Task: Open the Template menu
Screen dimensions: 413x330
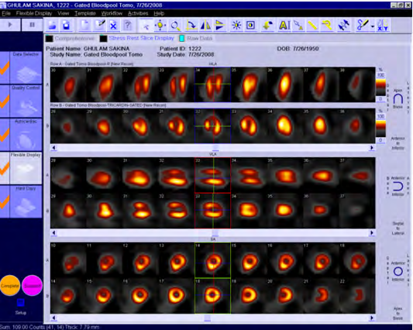Action: [85, 13]
